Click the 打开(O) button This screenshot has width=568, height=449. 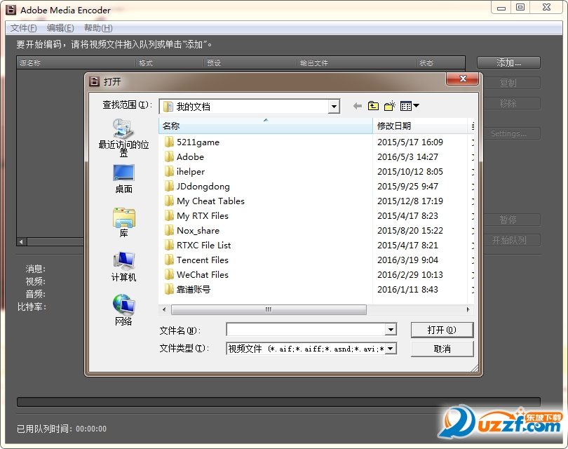coord(442,330)
